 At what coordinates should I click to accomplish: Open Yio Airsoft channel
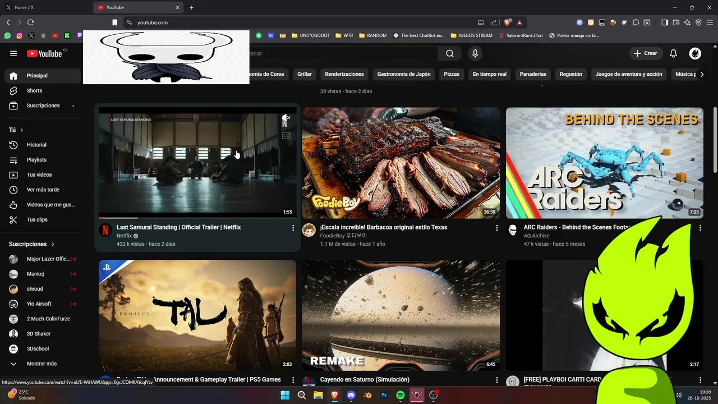[x=43, y=304]
